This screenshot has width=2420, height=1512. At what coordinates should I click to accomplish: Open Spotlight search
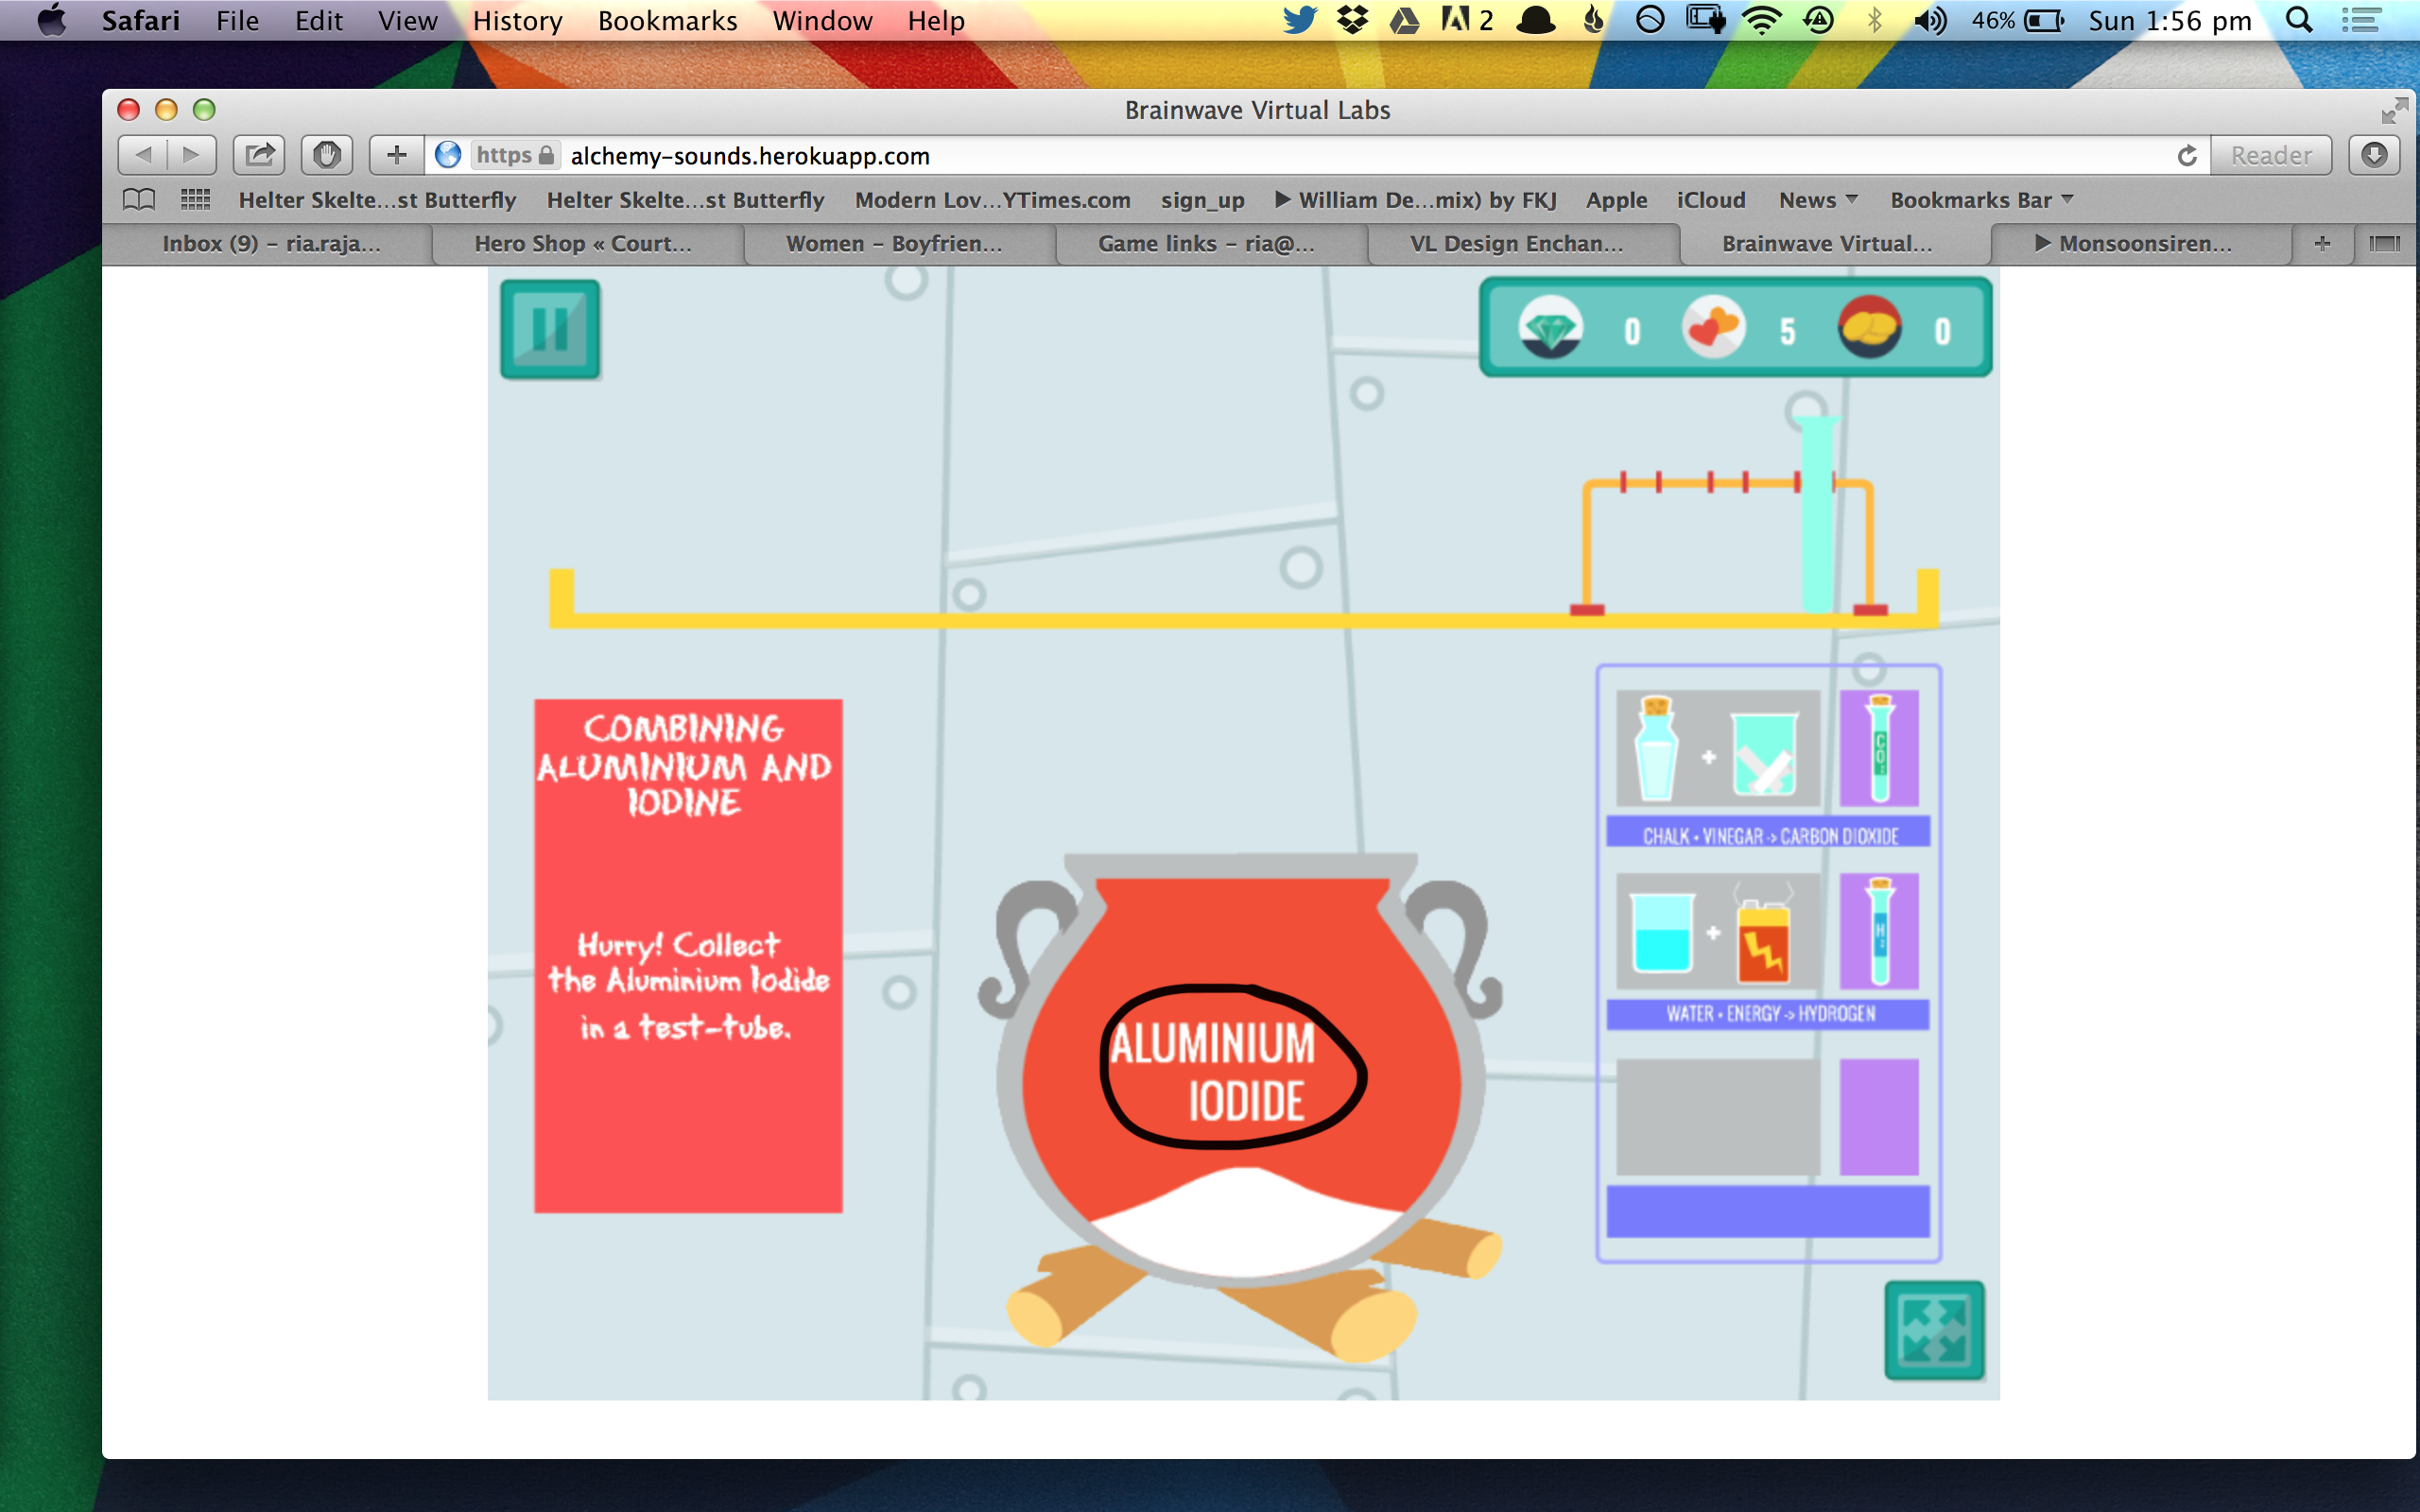point(2299,20)
